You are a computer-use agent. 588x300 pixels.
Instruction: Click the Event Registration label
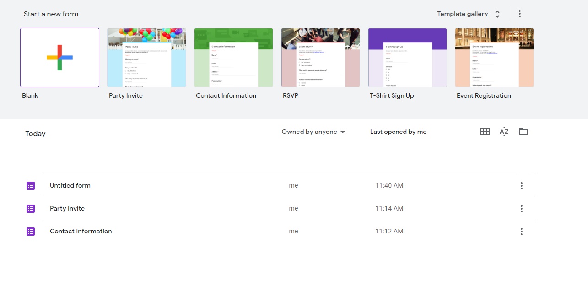pyautogui.click(x=484, y=96)
